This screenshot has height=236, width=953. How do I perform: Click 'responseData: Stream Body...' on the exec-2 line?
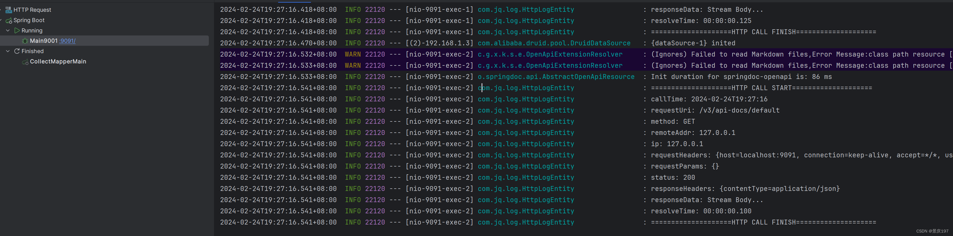[x=707, y=200]
